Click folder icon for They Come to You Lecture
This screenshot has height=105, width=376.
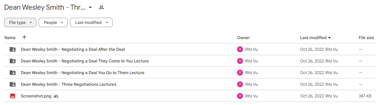[x=13, y=61]
